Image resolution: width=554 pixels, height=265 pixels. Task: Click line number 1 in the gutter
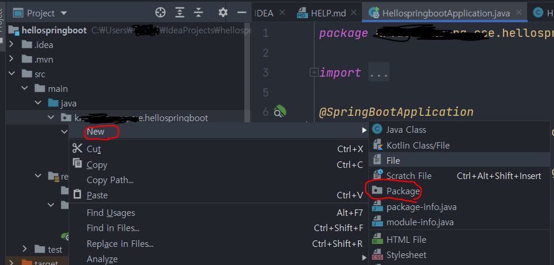265,33
